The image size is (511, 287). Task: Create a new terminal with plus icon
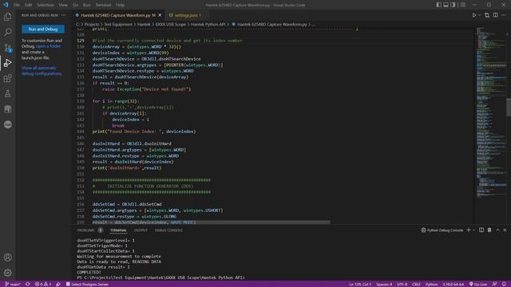tap(469, 230)
